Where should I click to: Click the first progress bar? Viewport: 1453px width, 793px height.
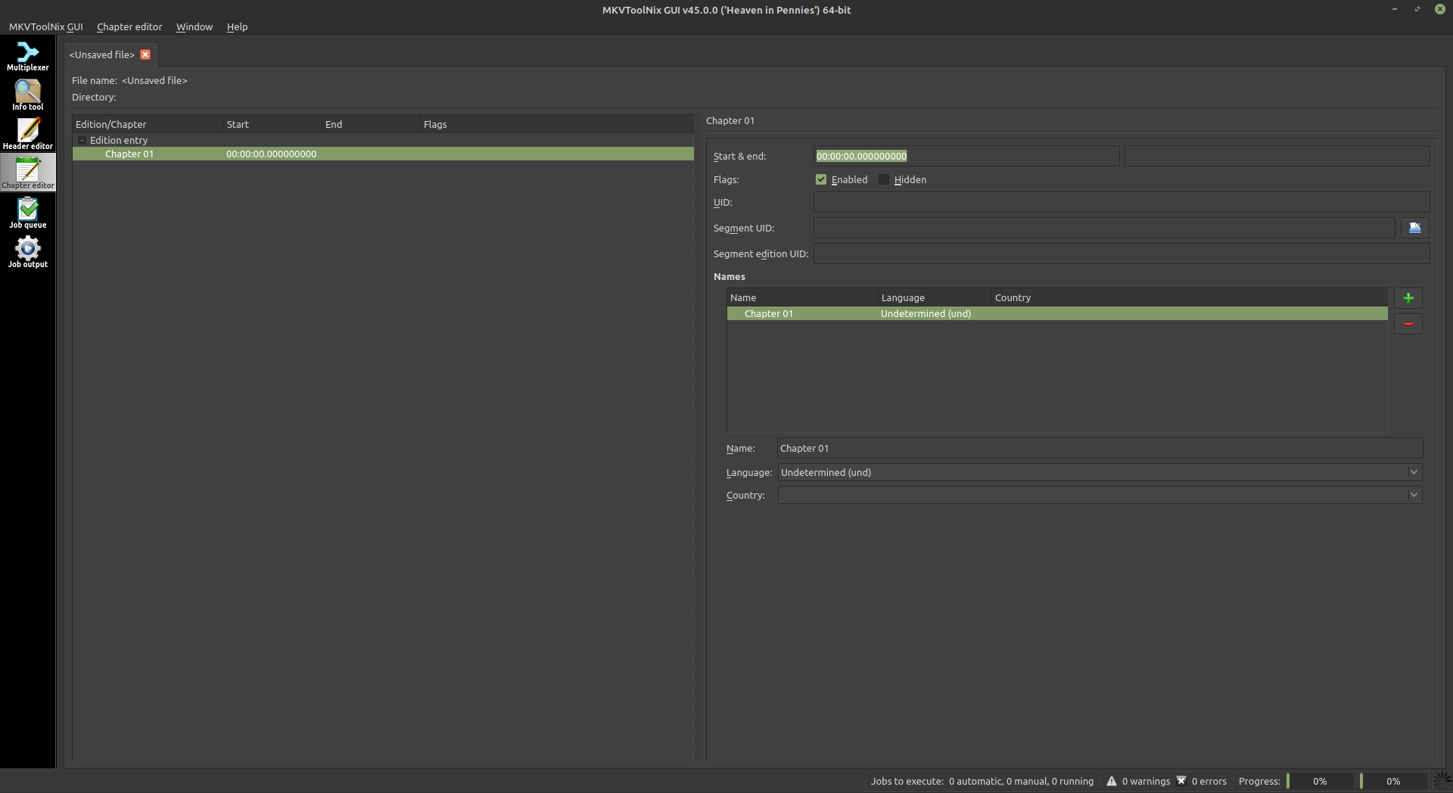coord(1321,781)
